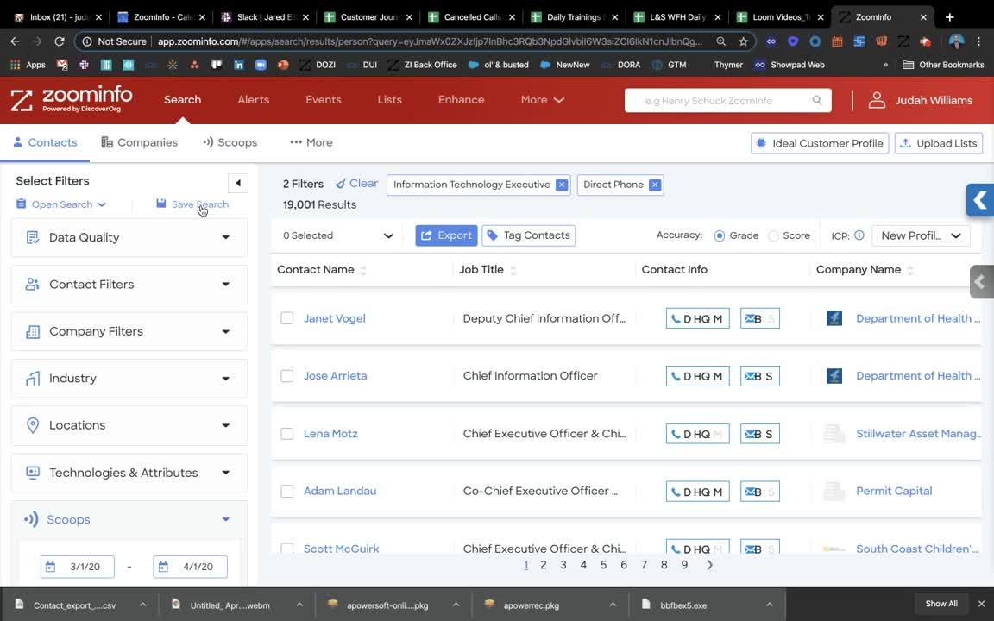
Task: Select Adam Landau checkbox
Action: (x=287, y=491)
